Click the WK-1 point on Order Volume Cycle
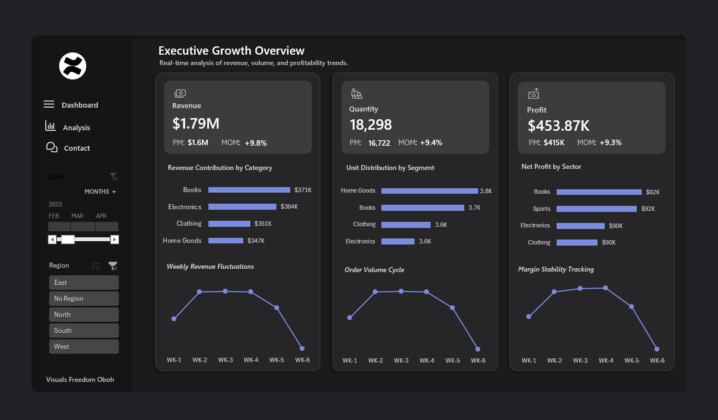718x420 pixels. click(349, 317)
